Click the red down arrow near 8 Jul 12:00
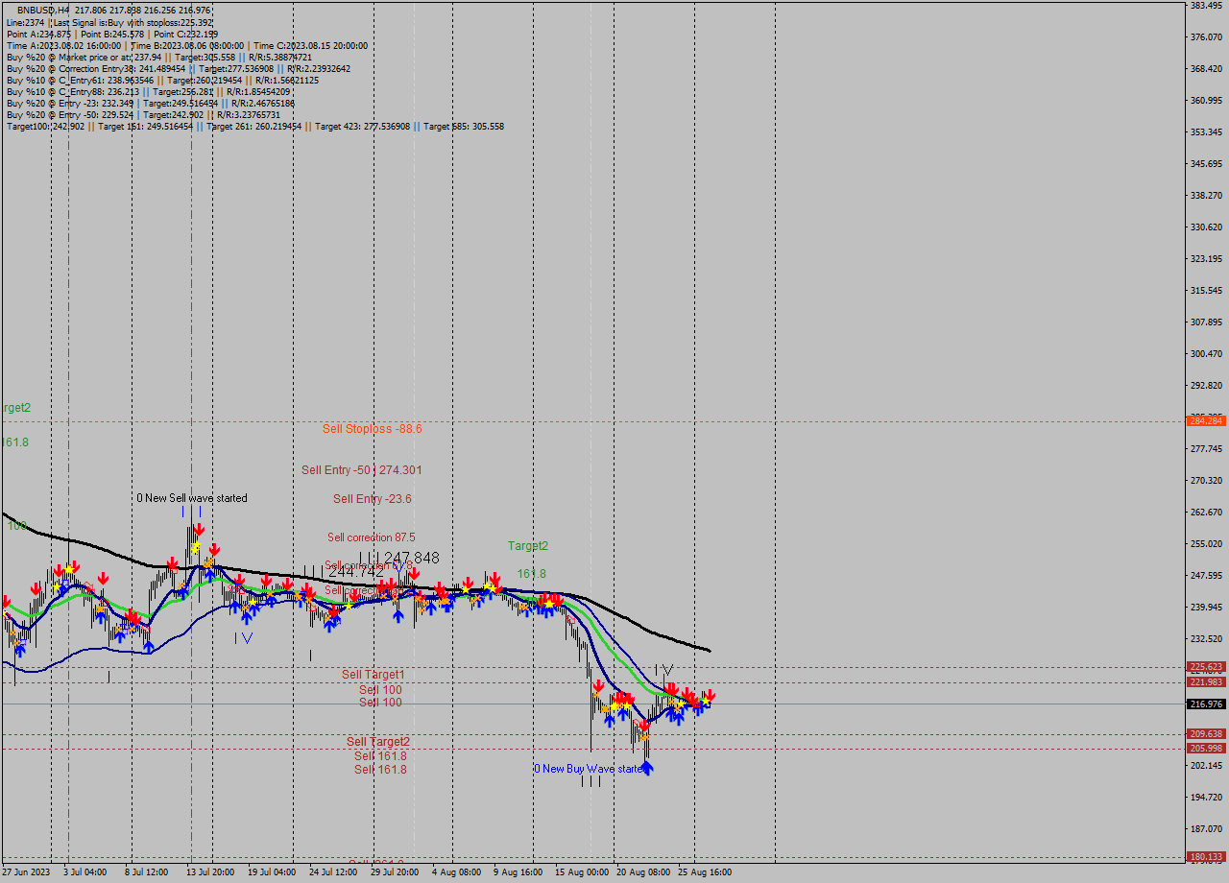 [x=134, y=616]
